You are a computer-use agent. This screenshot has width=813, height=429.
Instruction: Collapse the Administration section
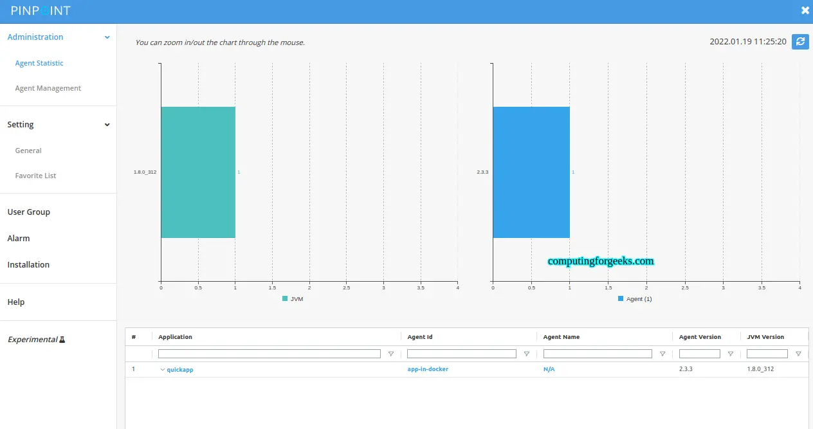coord(106,37)
